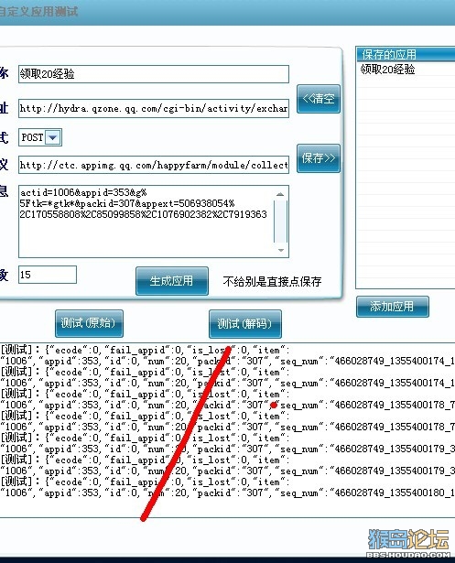This screenshot has height=563, width=455.
Task: Focus the name field containing 领取20经验
Action: pos(154,74)
